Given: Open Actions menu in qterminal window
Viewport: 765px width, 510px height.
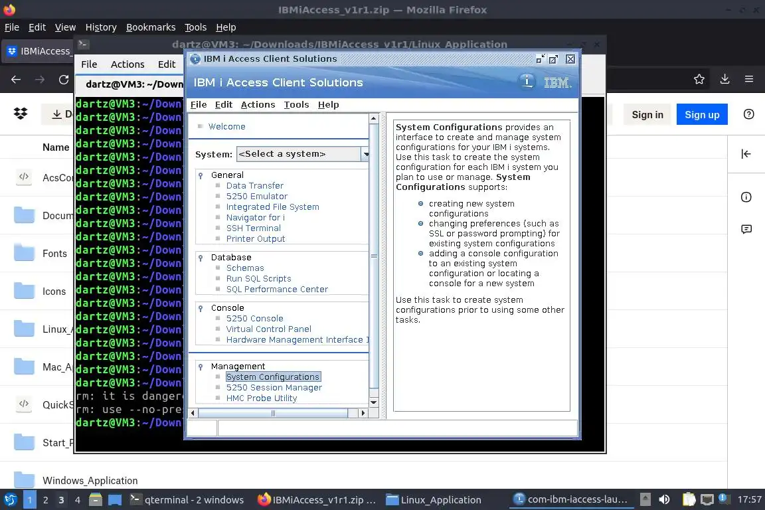Looking at the screenshot, I should [127, 64].
